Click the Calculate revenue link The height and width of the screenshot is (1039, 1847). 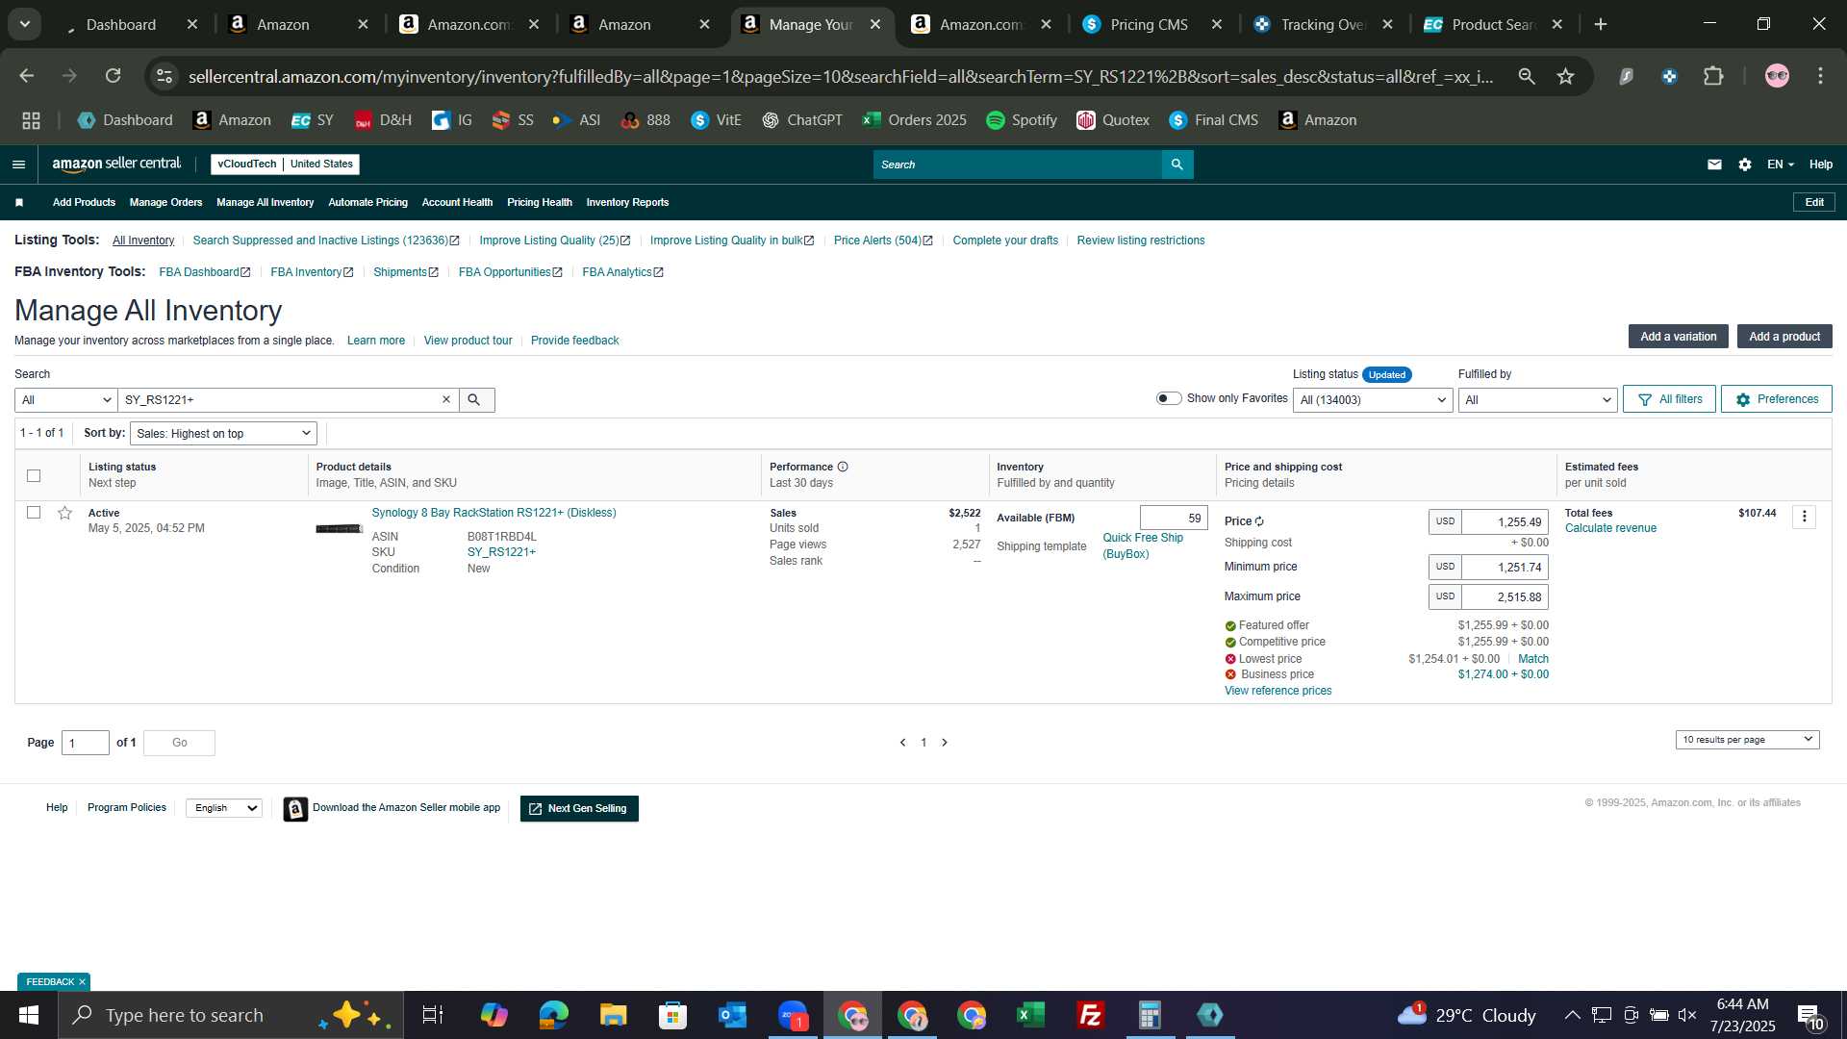coord(1610,528)
